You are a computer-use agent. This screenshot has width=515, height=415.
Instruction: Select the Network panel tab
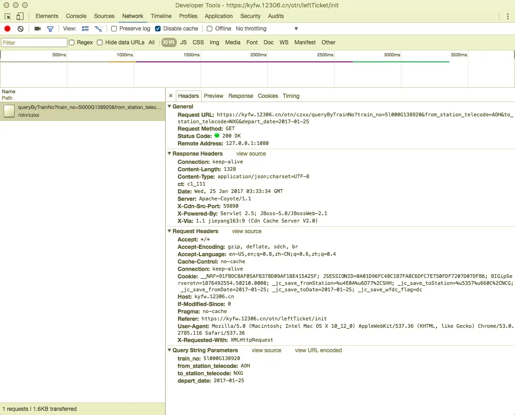pos(133,16)
